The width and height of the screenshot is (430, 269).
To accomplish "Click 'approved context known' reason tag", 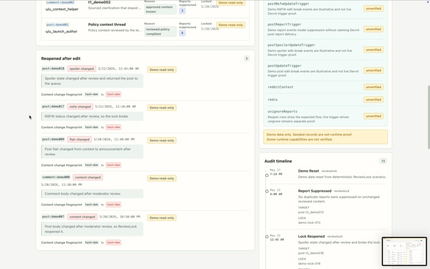I will tap(161, 9).
